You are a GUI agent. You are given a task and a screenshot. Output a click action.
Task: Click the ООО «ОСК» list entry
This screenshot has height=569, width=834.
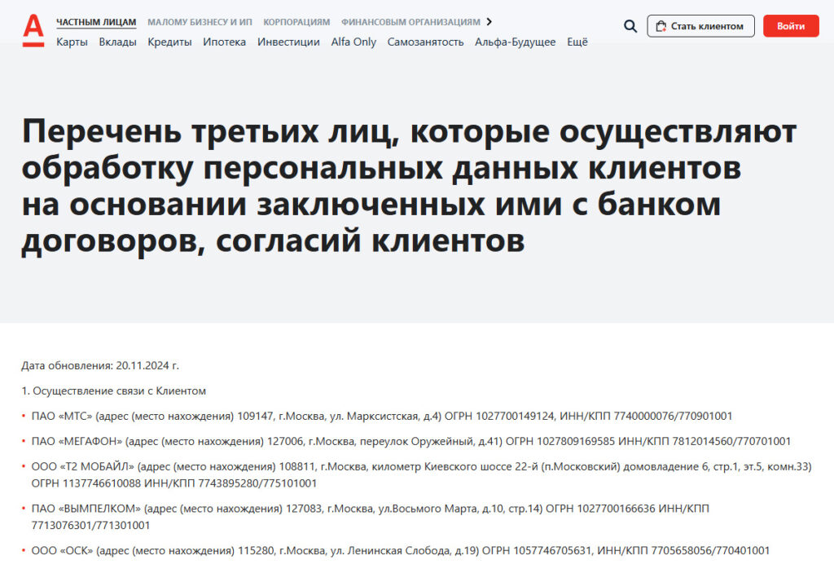pos(401,550)
